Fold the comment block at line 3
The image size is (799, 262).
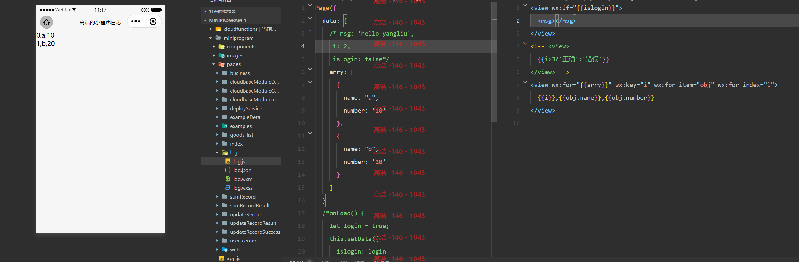310,30
